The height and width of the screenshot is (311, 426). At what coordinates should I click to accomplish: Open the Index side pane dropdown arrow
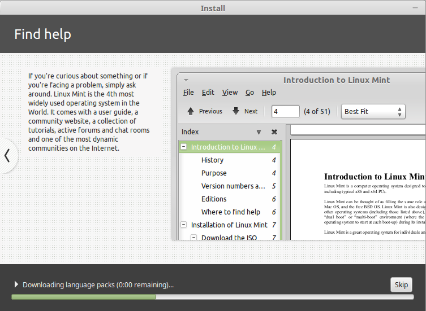pyautogui.click(x=259, y=132)
